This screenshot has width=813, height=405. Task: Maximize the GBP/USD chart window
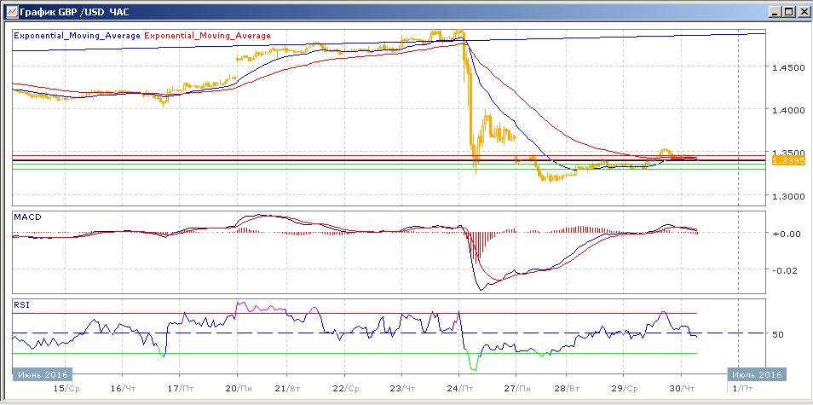point(788,12)
